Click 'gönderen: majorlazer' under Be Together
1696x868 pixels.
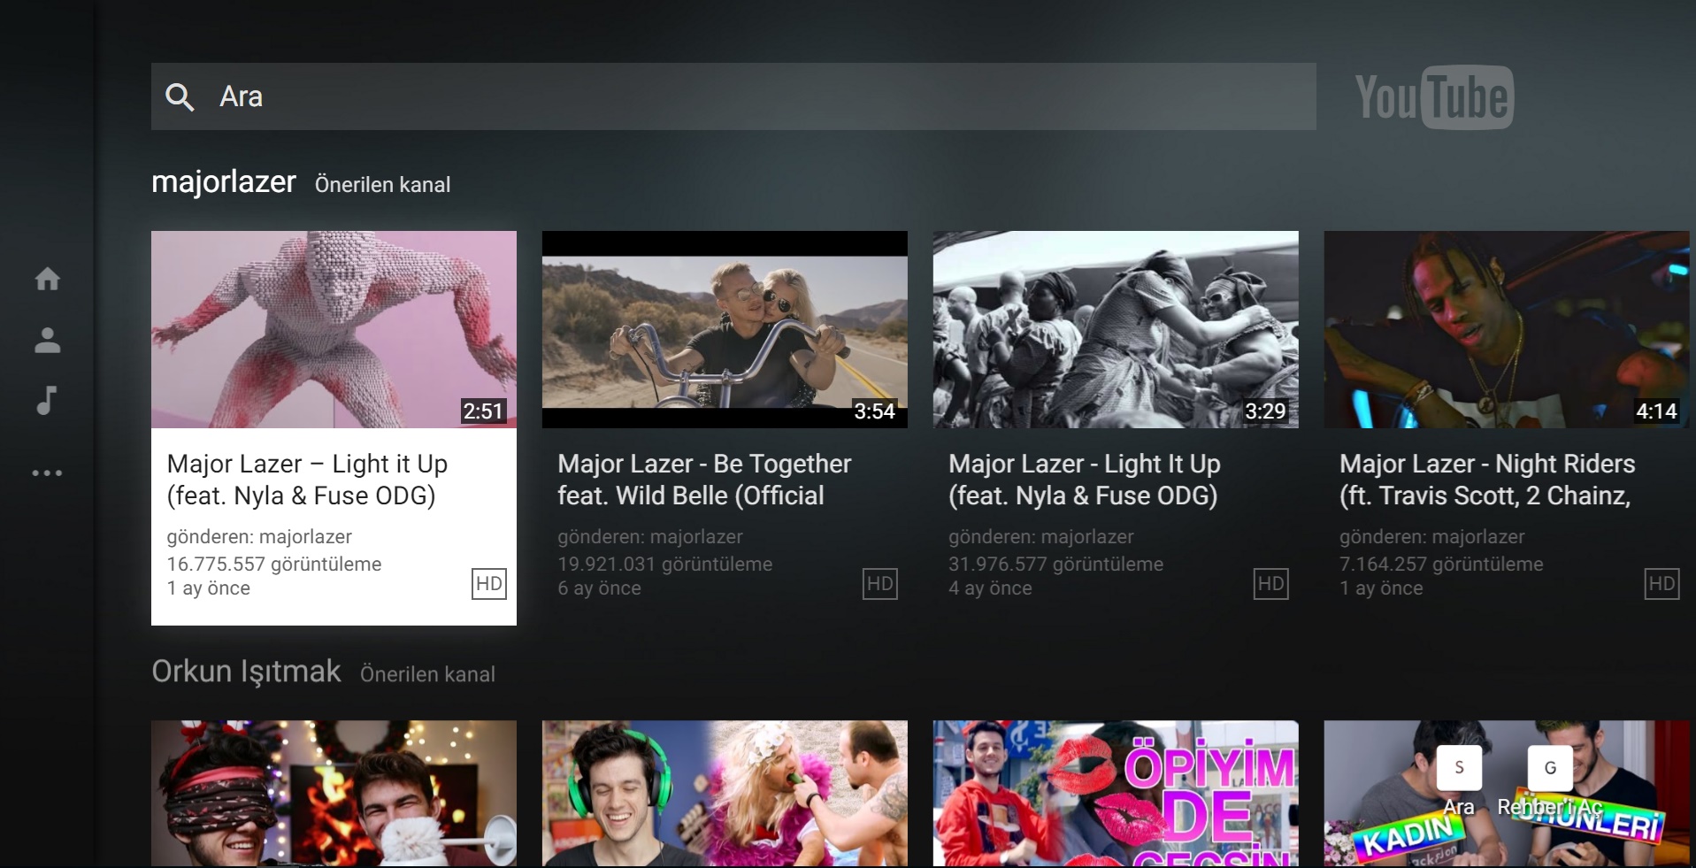pyautogui.click(x=650, y=537)
